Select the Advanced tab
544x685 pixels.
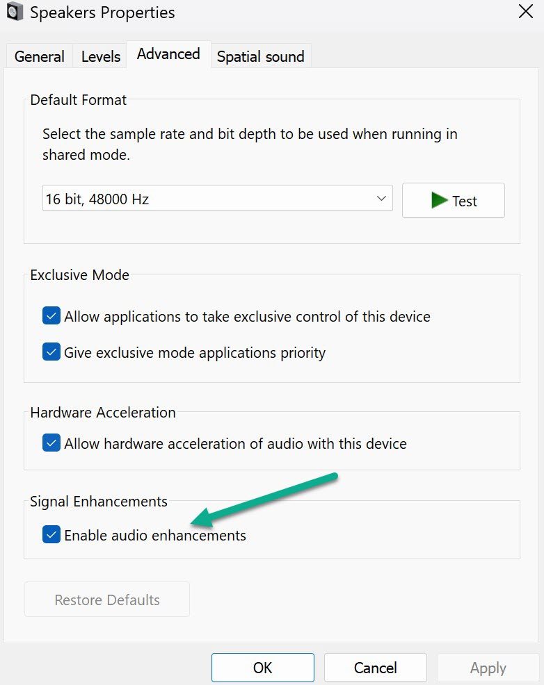click(x=168, y=54)
